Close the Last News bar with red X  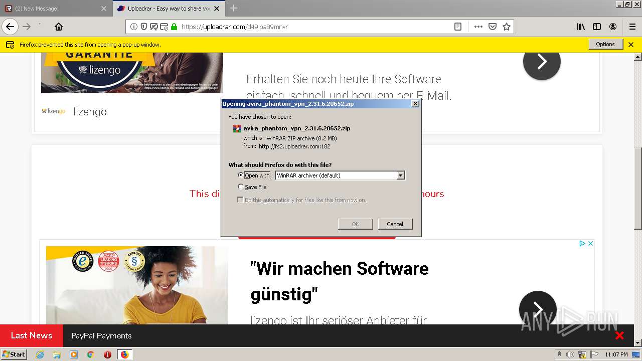pos(619,335)
